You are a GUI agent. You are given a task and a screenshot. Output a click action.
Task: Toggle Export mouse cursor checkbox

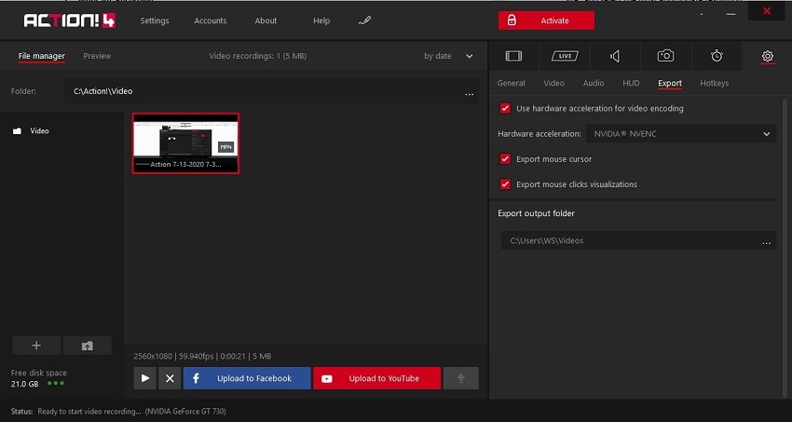[x=505, y=159]
